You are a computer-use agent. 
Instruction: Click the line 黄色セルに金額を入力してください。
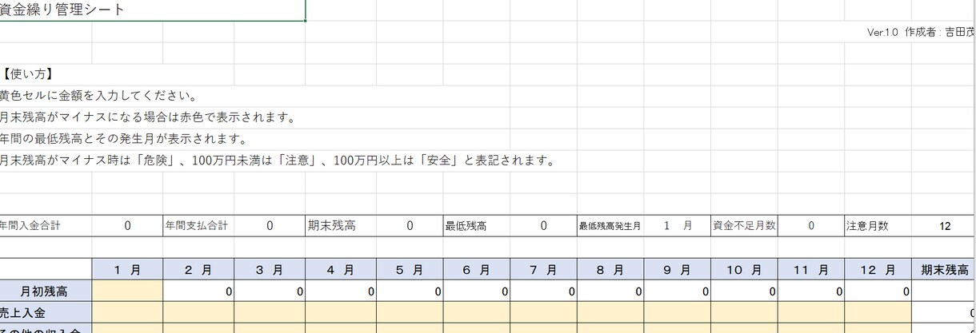[98, 97]
